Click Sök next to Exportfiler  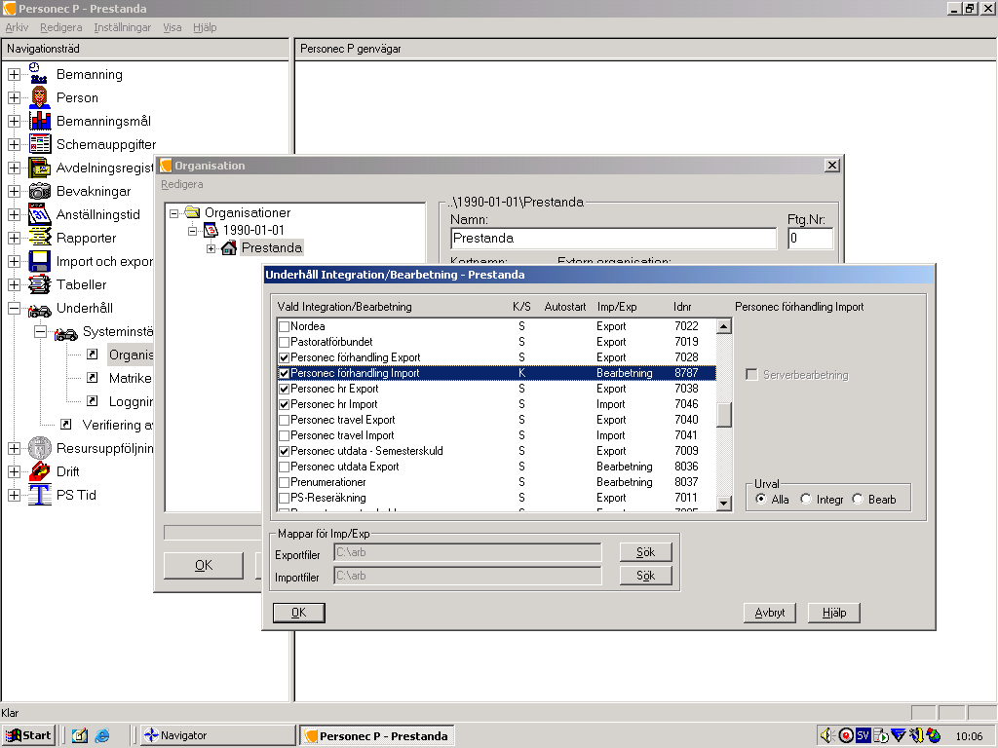pos(645,552)
